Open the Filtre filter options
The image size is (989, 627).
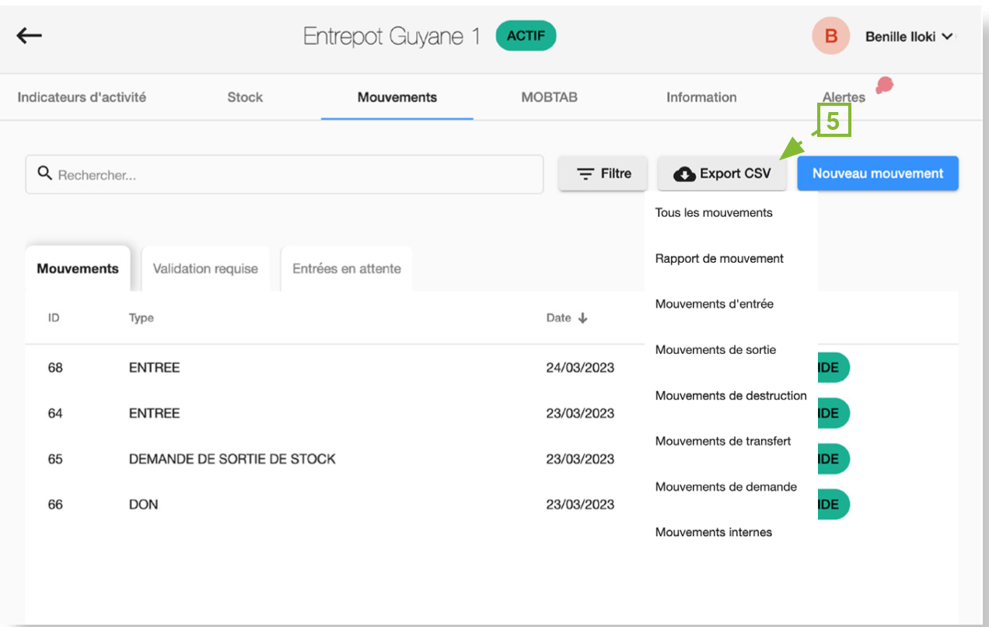(603, 173)
